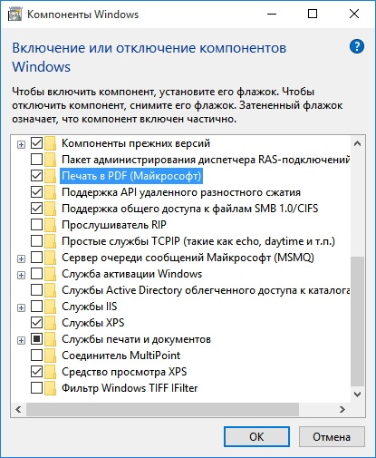The height and width of the screenshot is (458, 376).
Task: Click folder icon next to Компоненты прежних версий
Action: (50, 143)
